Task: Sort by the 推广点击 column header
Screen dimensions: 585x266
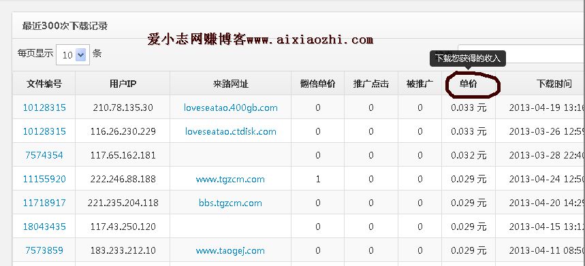Action: (x=371, y=84)
